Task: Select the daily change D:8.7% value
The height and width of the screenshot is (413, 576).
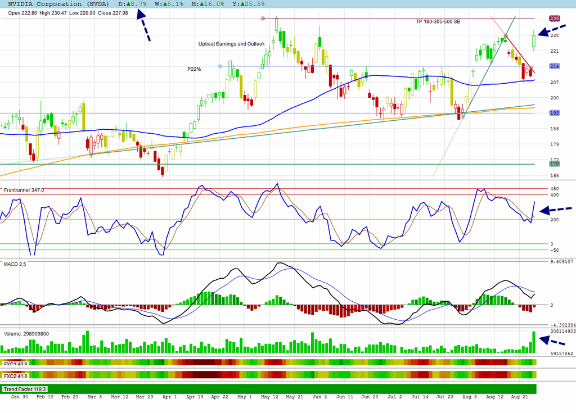Action: (132, 4)
